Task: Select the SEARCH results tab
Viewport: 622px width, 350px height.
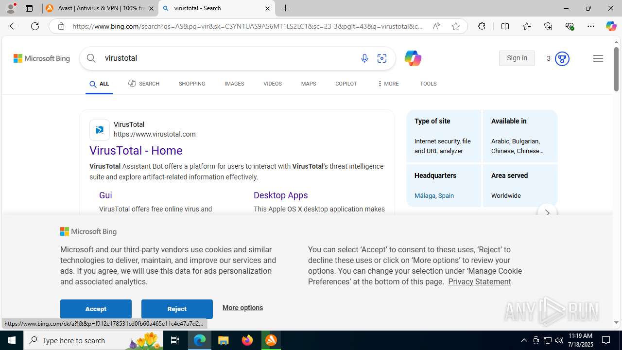Action: (144, 84)
